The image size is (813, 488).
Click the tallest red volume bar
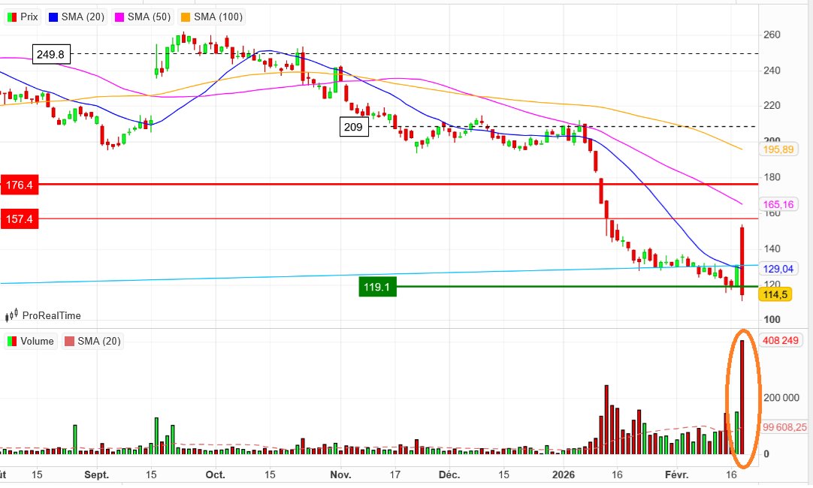click(742, 397)
